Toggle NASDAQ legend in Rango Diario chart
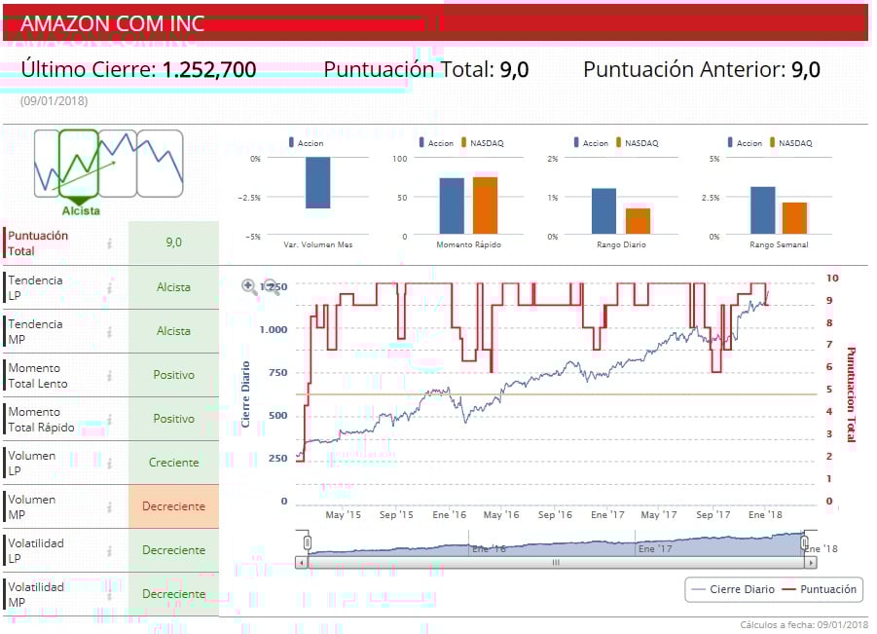The image size is (877, 634). [x=637, y=143]
